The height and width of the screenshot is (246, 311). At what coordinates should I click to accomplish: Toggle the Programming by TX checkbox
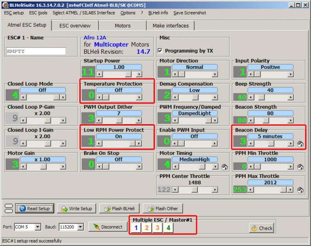pos(160,51)
